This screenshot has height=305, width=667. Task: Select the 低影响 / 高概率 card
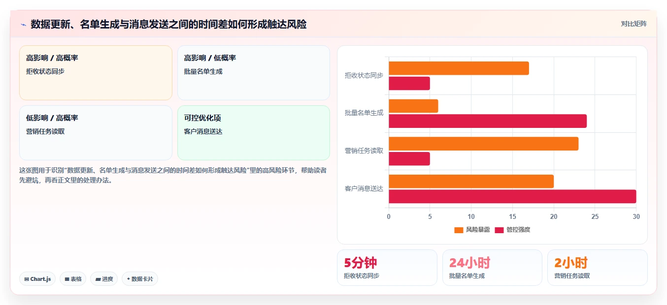(x=96, y=133)
